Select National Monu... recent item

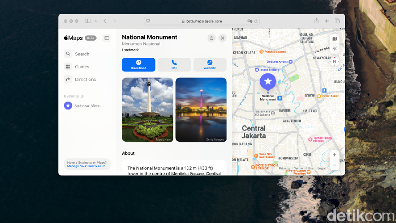(84, 106)
